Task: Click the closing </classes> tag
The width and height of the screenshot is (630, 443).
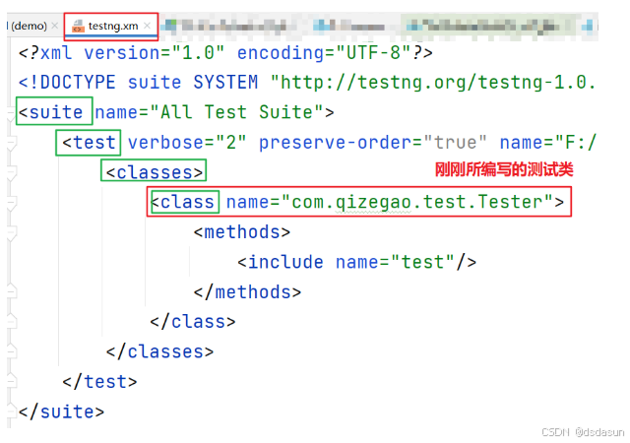Action: pos(159,351)
